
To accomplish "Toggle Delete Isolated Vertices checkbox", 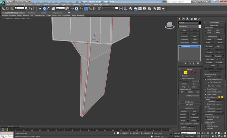I will coord(205,79).
